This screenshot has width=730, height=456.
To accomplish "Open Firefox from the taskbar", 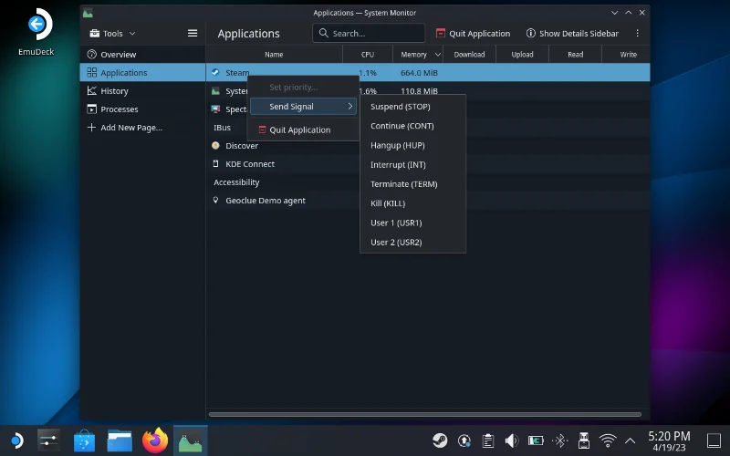I will coord(155,440).
